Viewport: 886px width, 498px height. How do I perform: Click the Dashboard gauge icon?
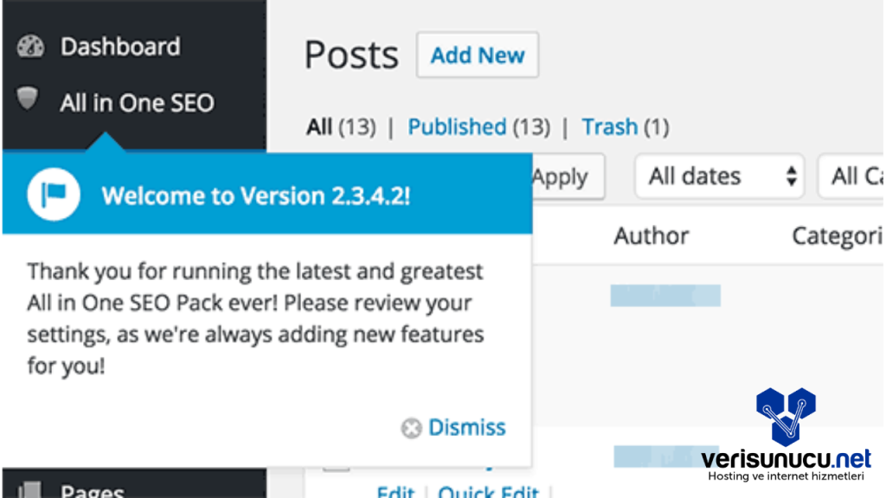[31, 47]
